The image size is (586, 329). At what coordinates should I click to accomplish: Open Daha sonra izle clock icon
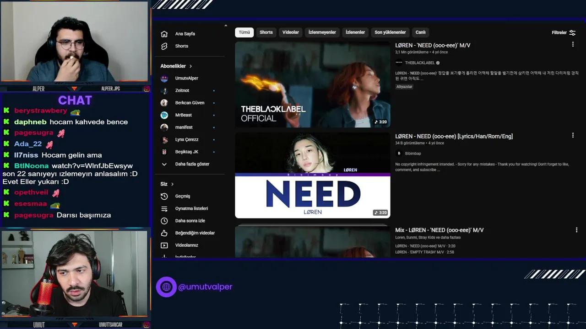[164, 221]
